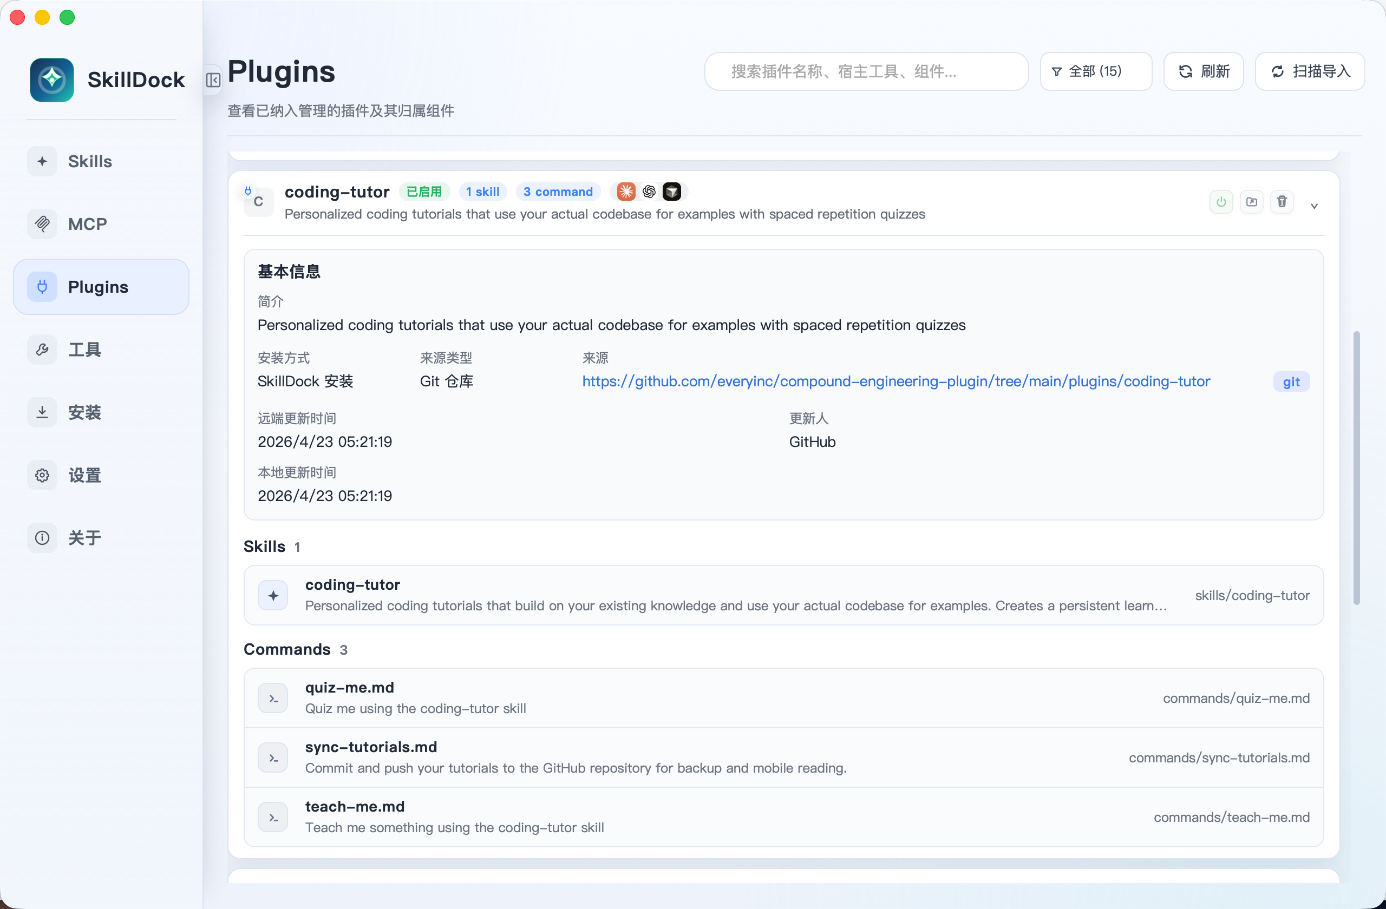Click the download icon beside 安装
The image size is (1386, 909).
pyautogui.click(x=42, y=413)
